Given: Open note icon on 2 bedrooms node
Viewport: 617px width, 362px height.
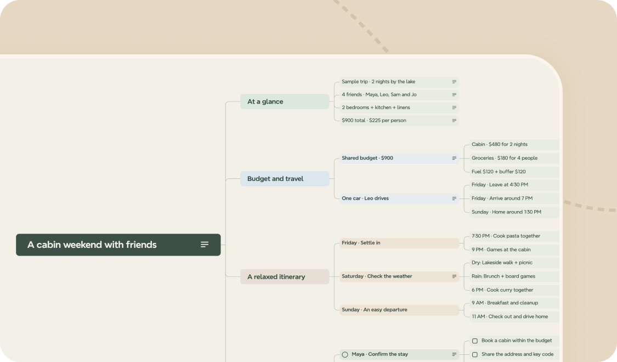Looking at the screenshot, I should (454, 108).
